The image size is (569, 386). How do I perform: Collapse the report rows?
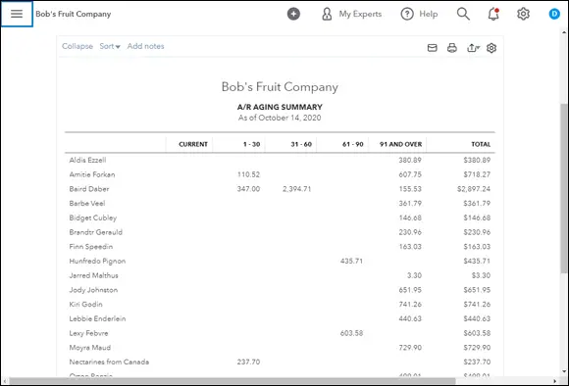(x=78, y=46)
